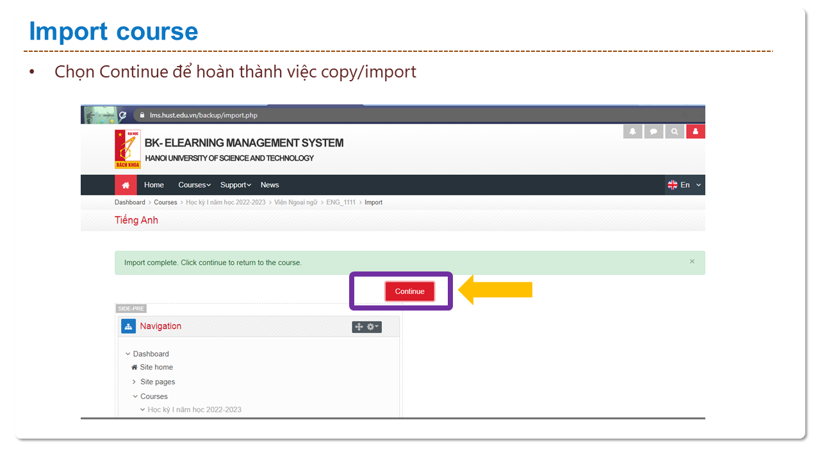Open the Navigation block gear actions menu
Image resolution: width=820 pixels, height=461 pixels.
click(x=373, y=327)
